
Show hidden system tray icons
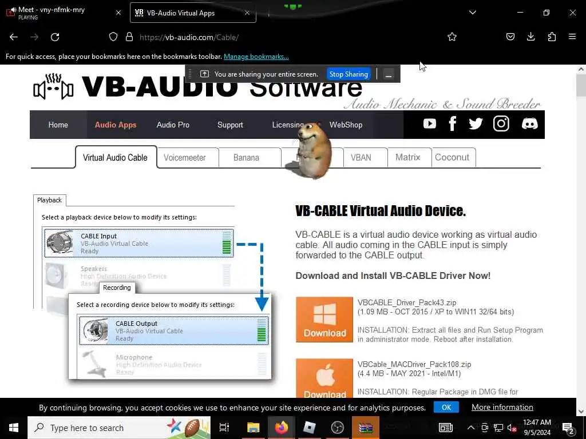pyautogui.click(x=471, y=428)
